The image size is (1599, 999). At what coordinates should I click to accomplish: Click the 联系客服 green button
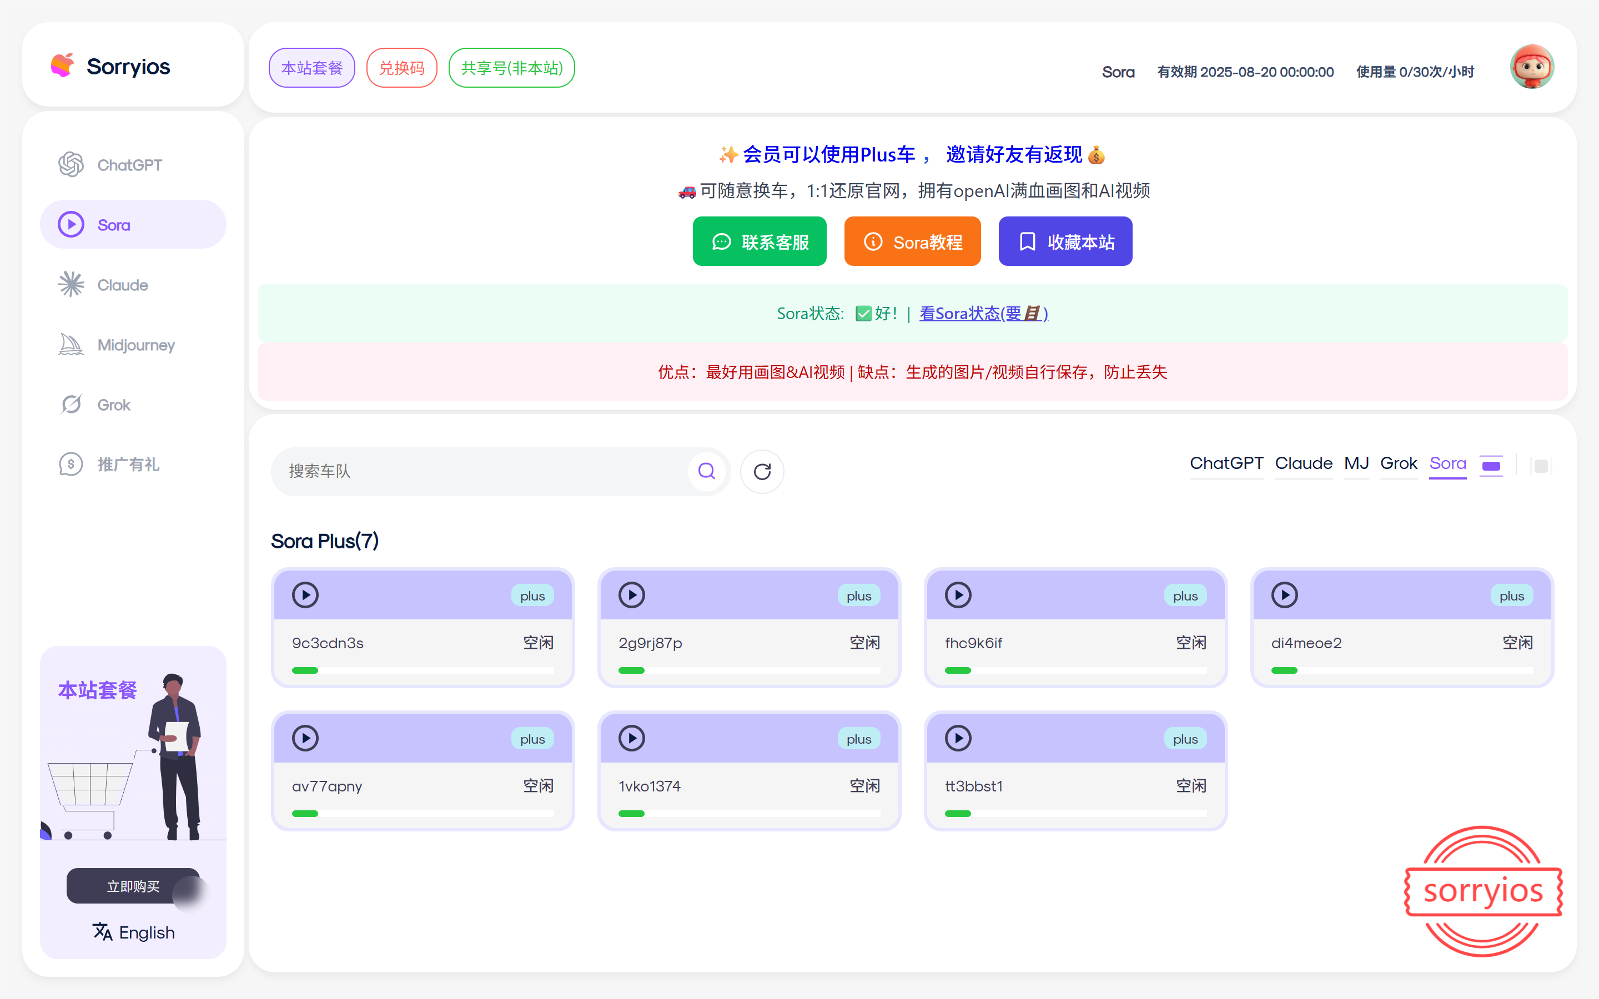click(x=759, y=241)
